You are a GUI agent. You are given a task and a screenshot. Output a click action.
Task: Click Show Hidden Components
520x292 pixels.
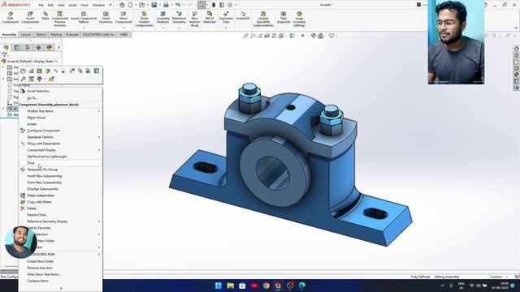click(145, 19)
